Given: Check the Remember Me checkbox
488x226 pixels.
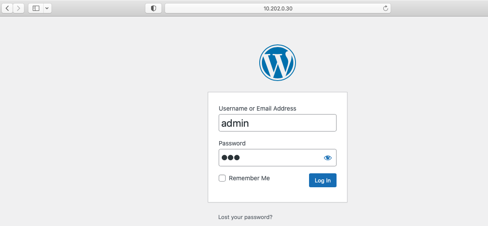Looking at the screenshot, I should coord(222,178).
